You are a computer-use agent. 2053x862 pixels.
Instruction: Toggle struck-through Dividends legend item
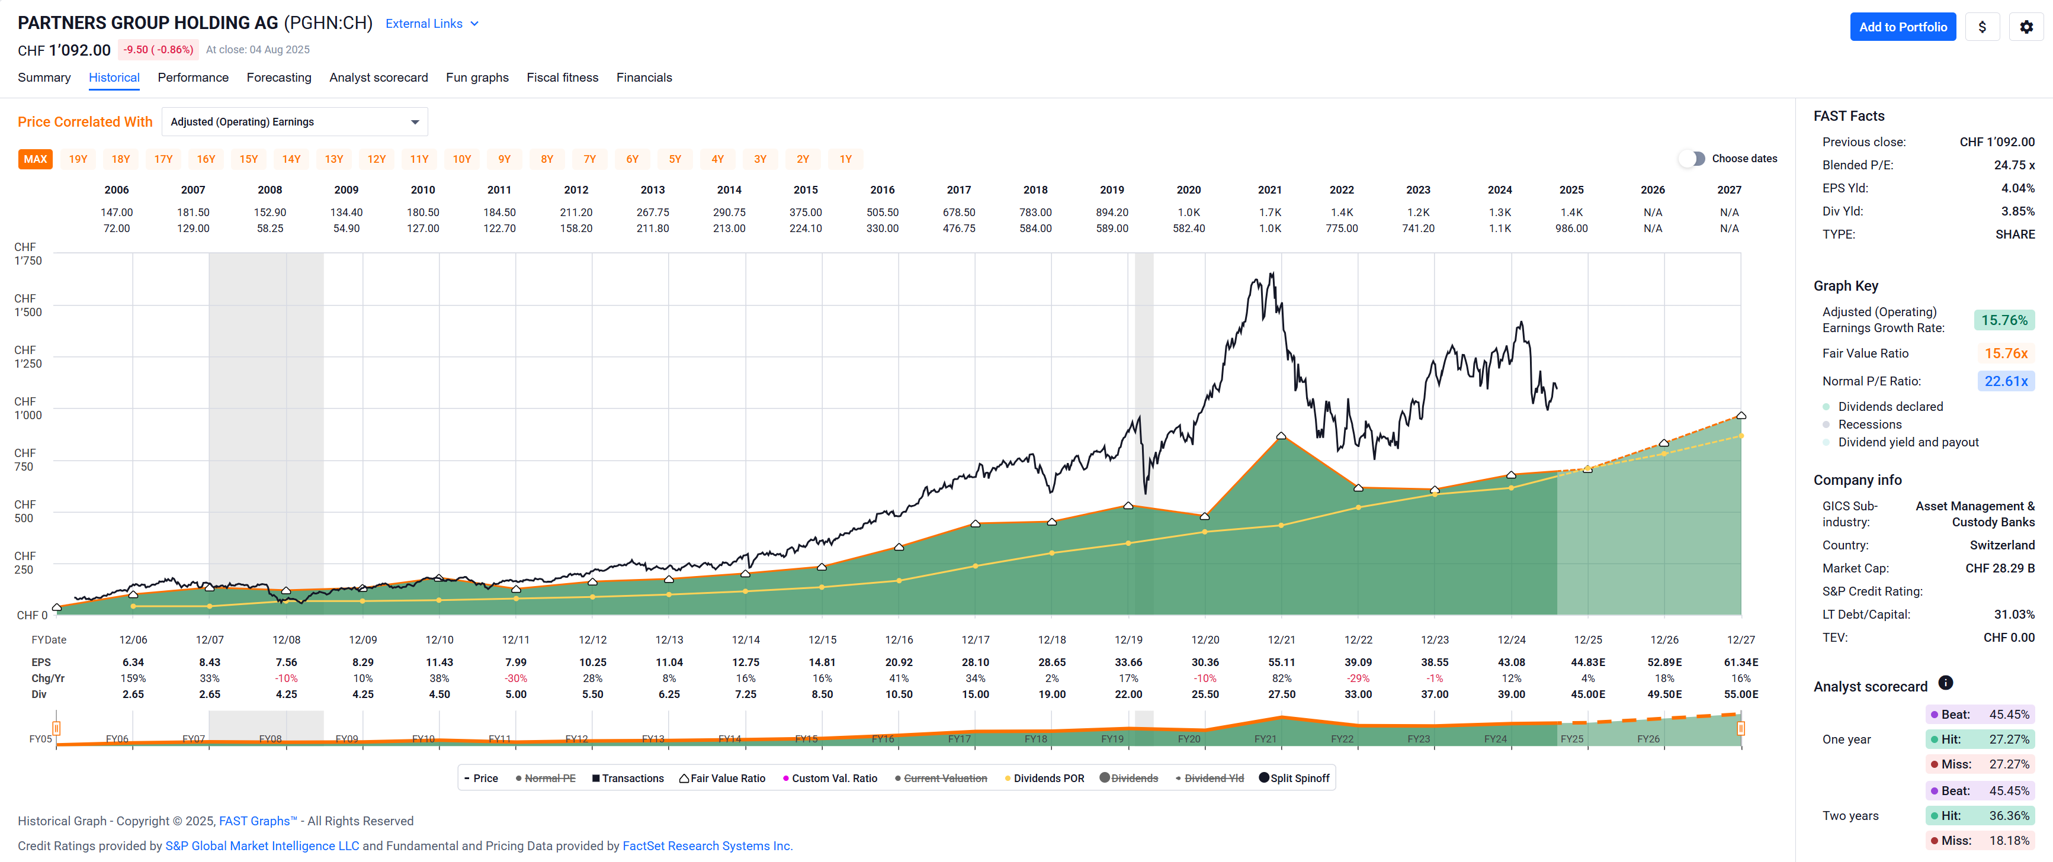1128,779
